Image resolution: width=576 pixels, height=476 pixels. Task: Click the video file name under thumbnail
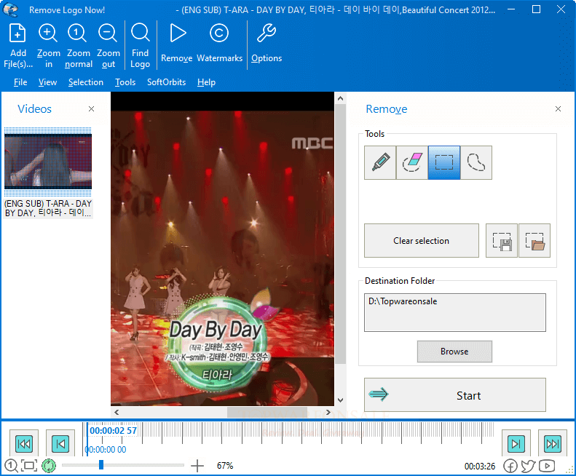click(48, 208)
